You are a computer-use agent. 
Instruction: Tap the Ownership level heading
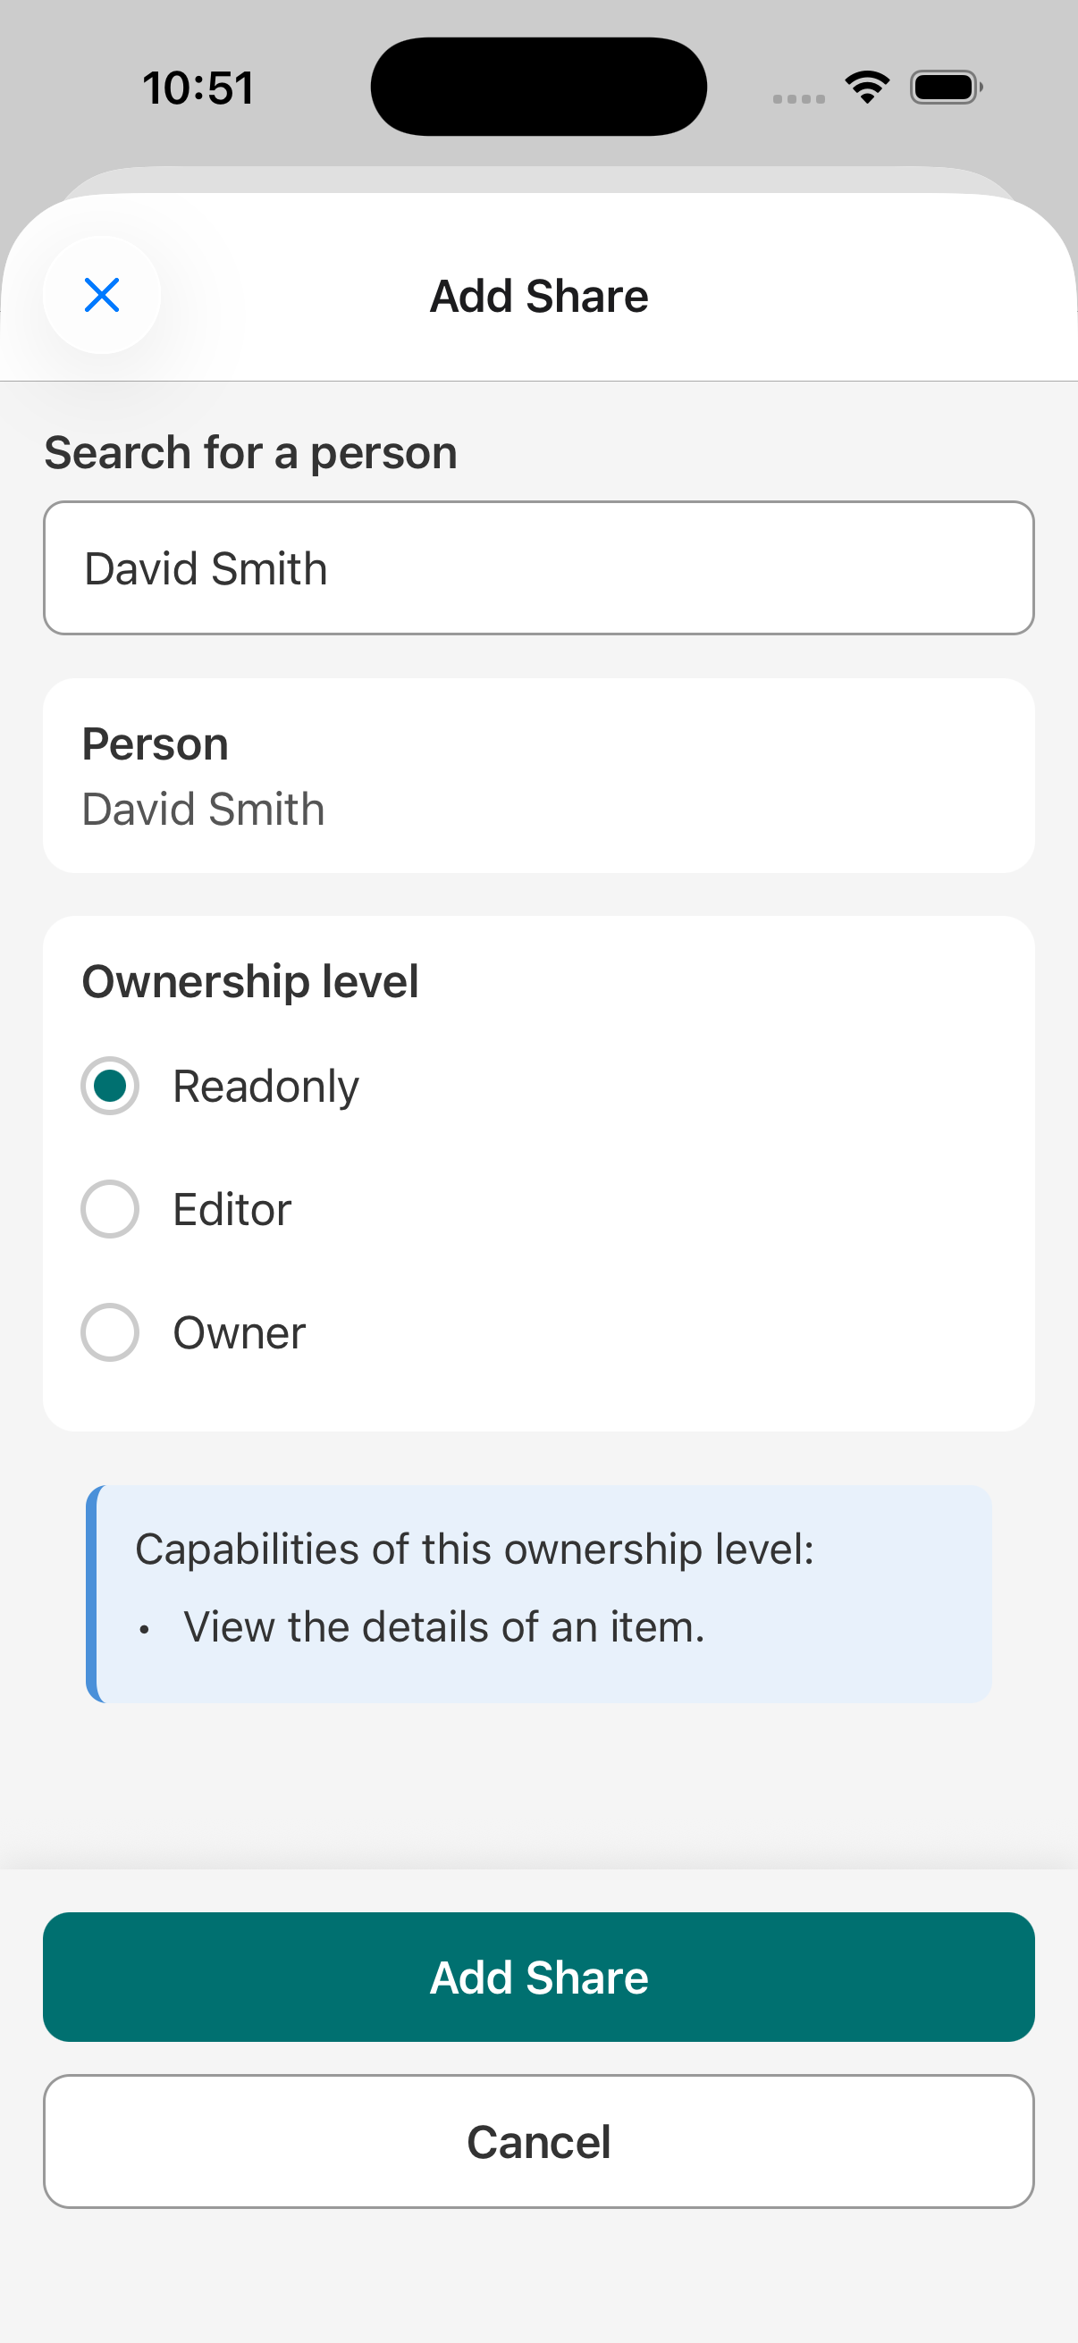point(250,981)
